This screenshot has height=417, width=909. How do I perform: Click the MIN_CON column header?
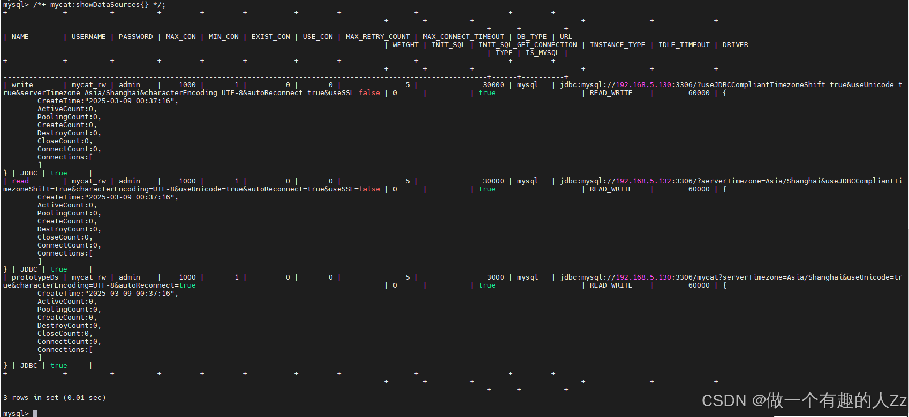click(x=223, y=37)
